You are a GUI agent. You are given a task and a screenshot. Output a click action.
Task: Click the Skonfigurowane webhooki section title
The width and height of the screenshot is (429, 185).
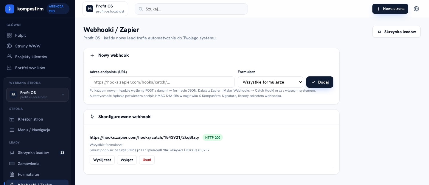pyautogui.click(x=125, y=117)
